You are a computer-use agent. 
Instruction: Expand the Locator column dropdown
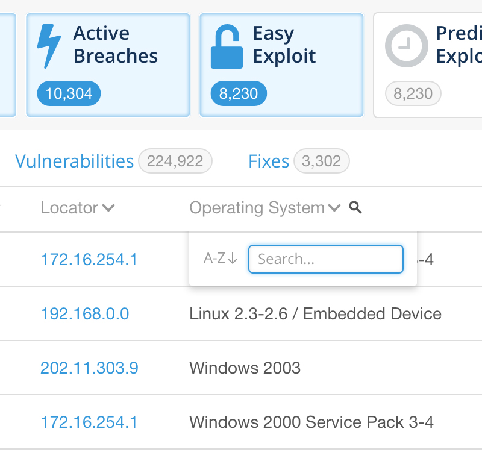108,208
